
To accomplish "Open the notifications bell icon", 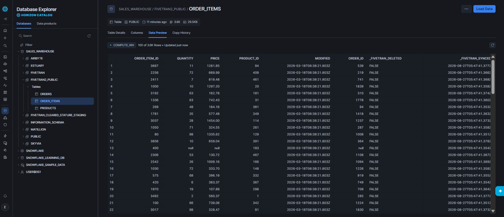I will pyautogui.click(x=5, y=196).
